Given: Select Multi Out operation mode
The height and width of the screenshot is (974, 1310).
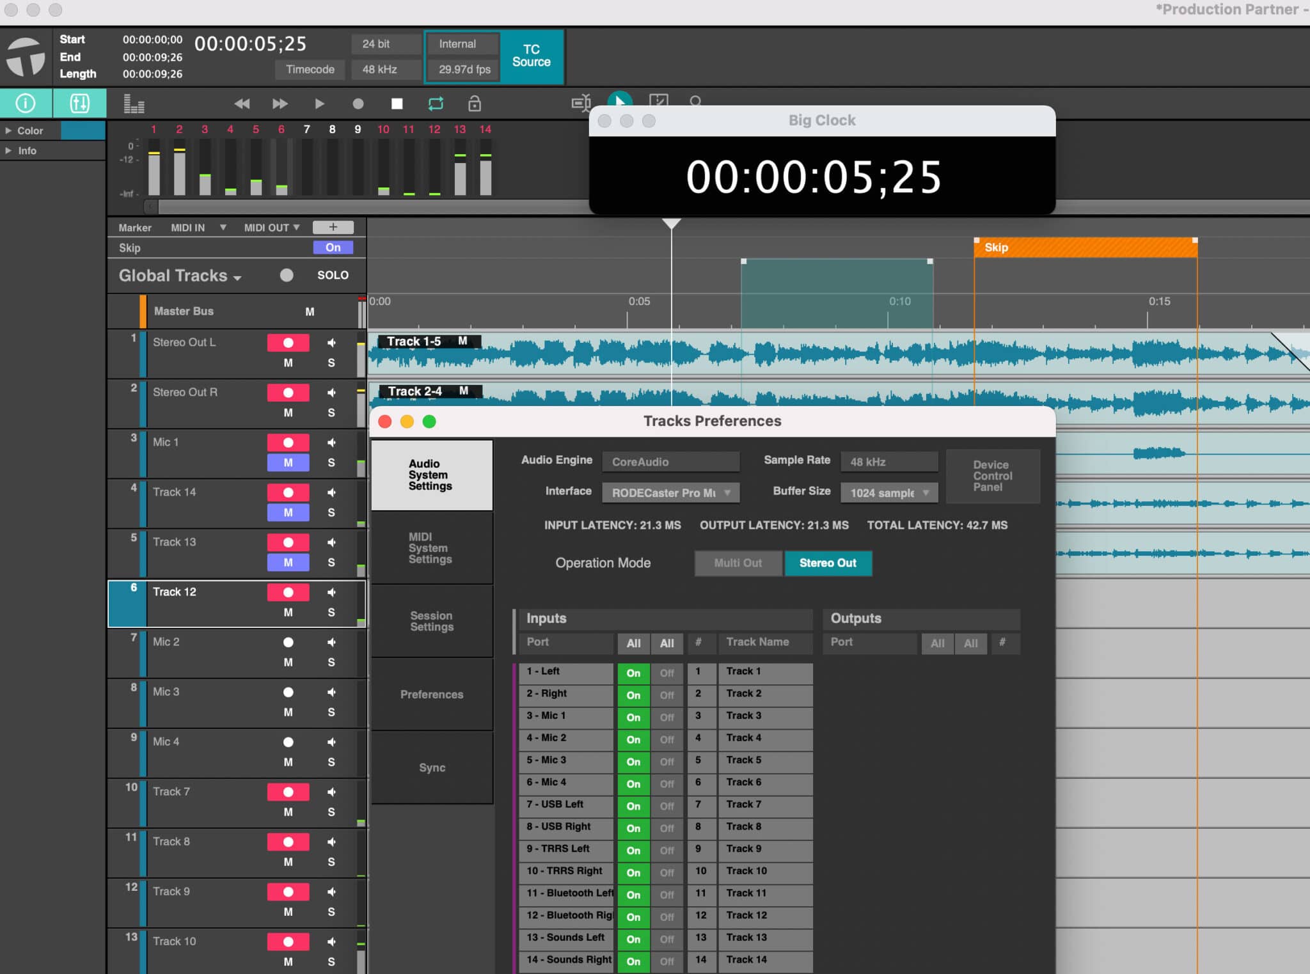Looking at the screenshot, I should (738, 563).
